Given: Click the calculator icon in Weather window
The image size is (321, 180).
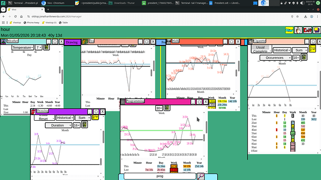Looking at the screenshot, I should [x=47, y=47].
